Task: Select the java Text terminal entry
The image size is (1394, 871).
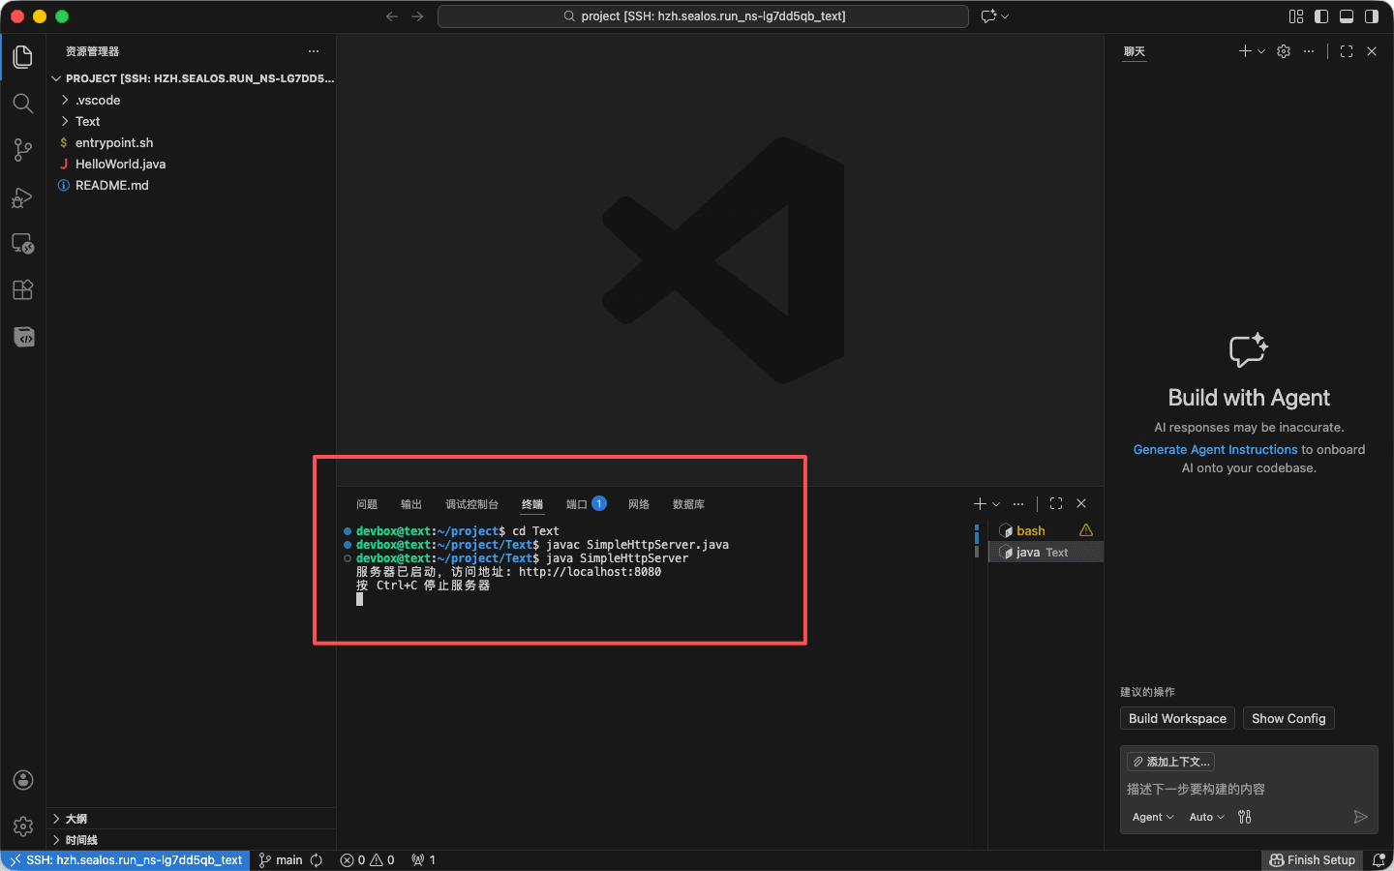Action: (1045, 553)
